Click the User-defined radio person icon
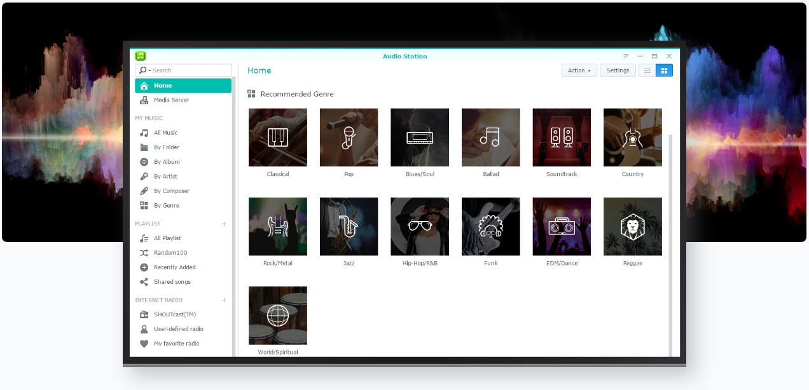Screen dimensions: 809x390 (x=144, y=329)
